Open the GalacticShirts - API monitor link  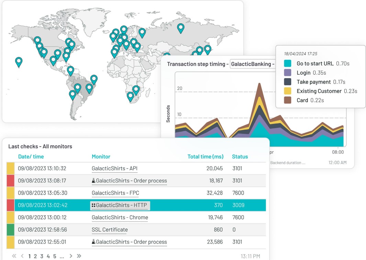(114, 169)
